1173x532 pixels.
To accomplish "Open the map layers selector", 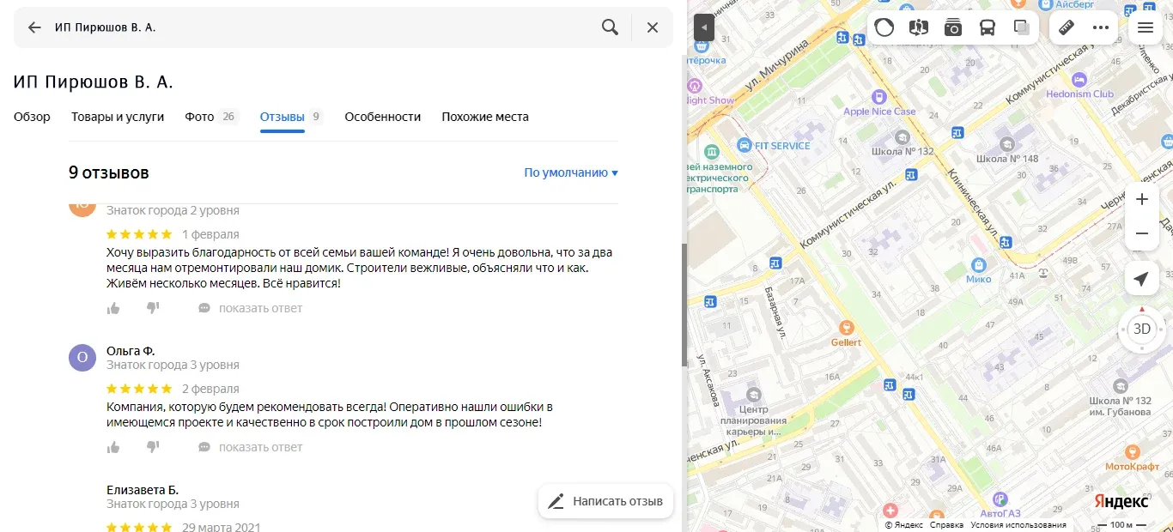I will [x=1022, y=27].
